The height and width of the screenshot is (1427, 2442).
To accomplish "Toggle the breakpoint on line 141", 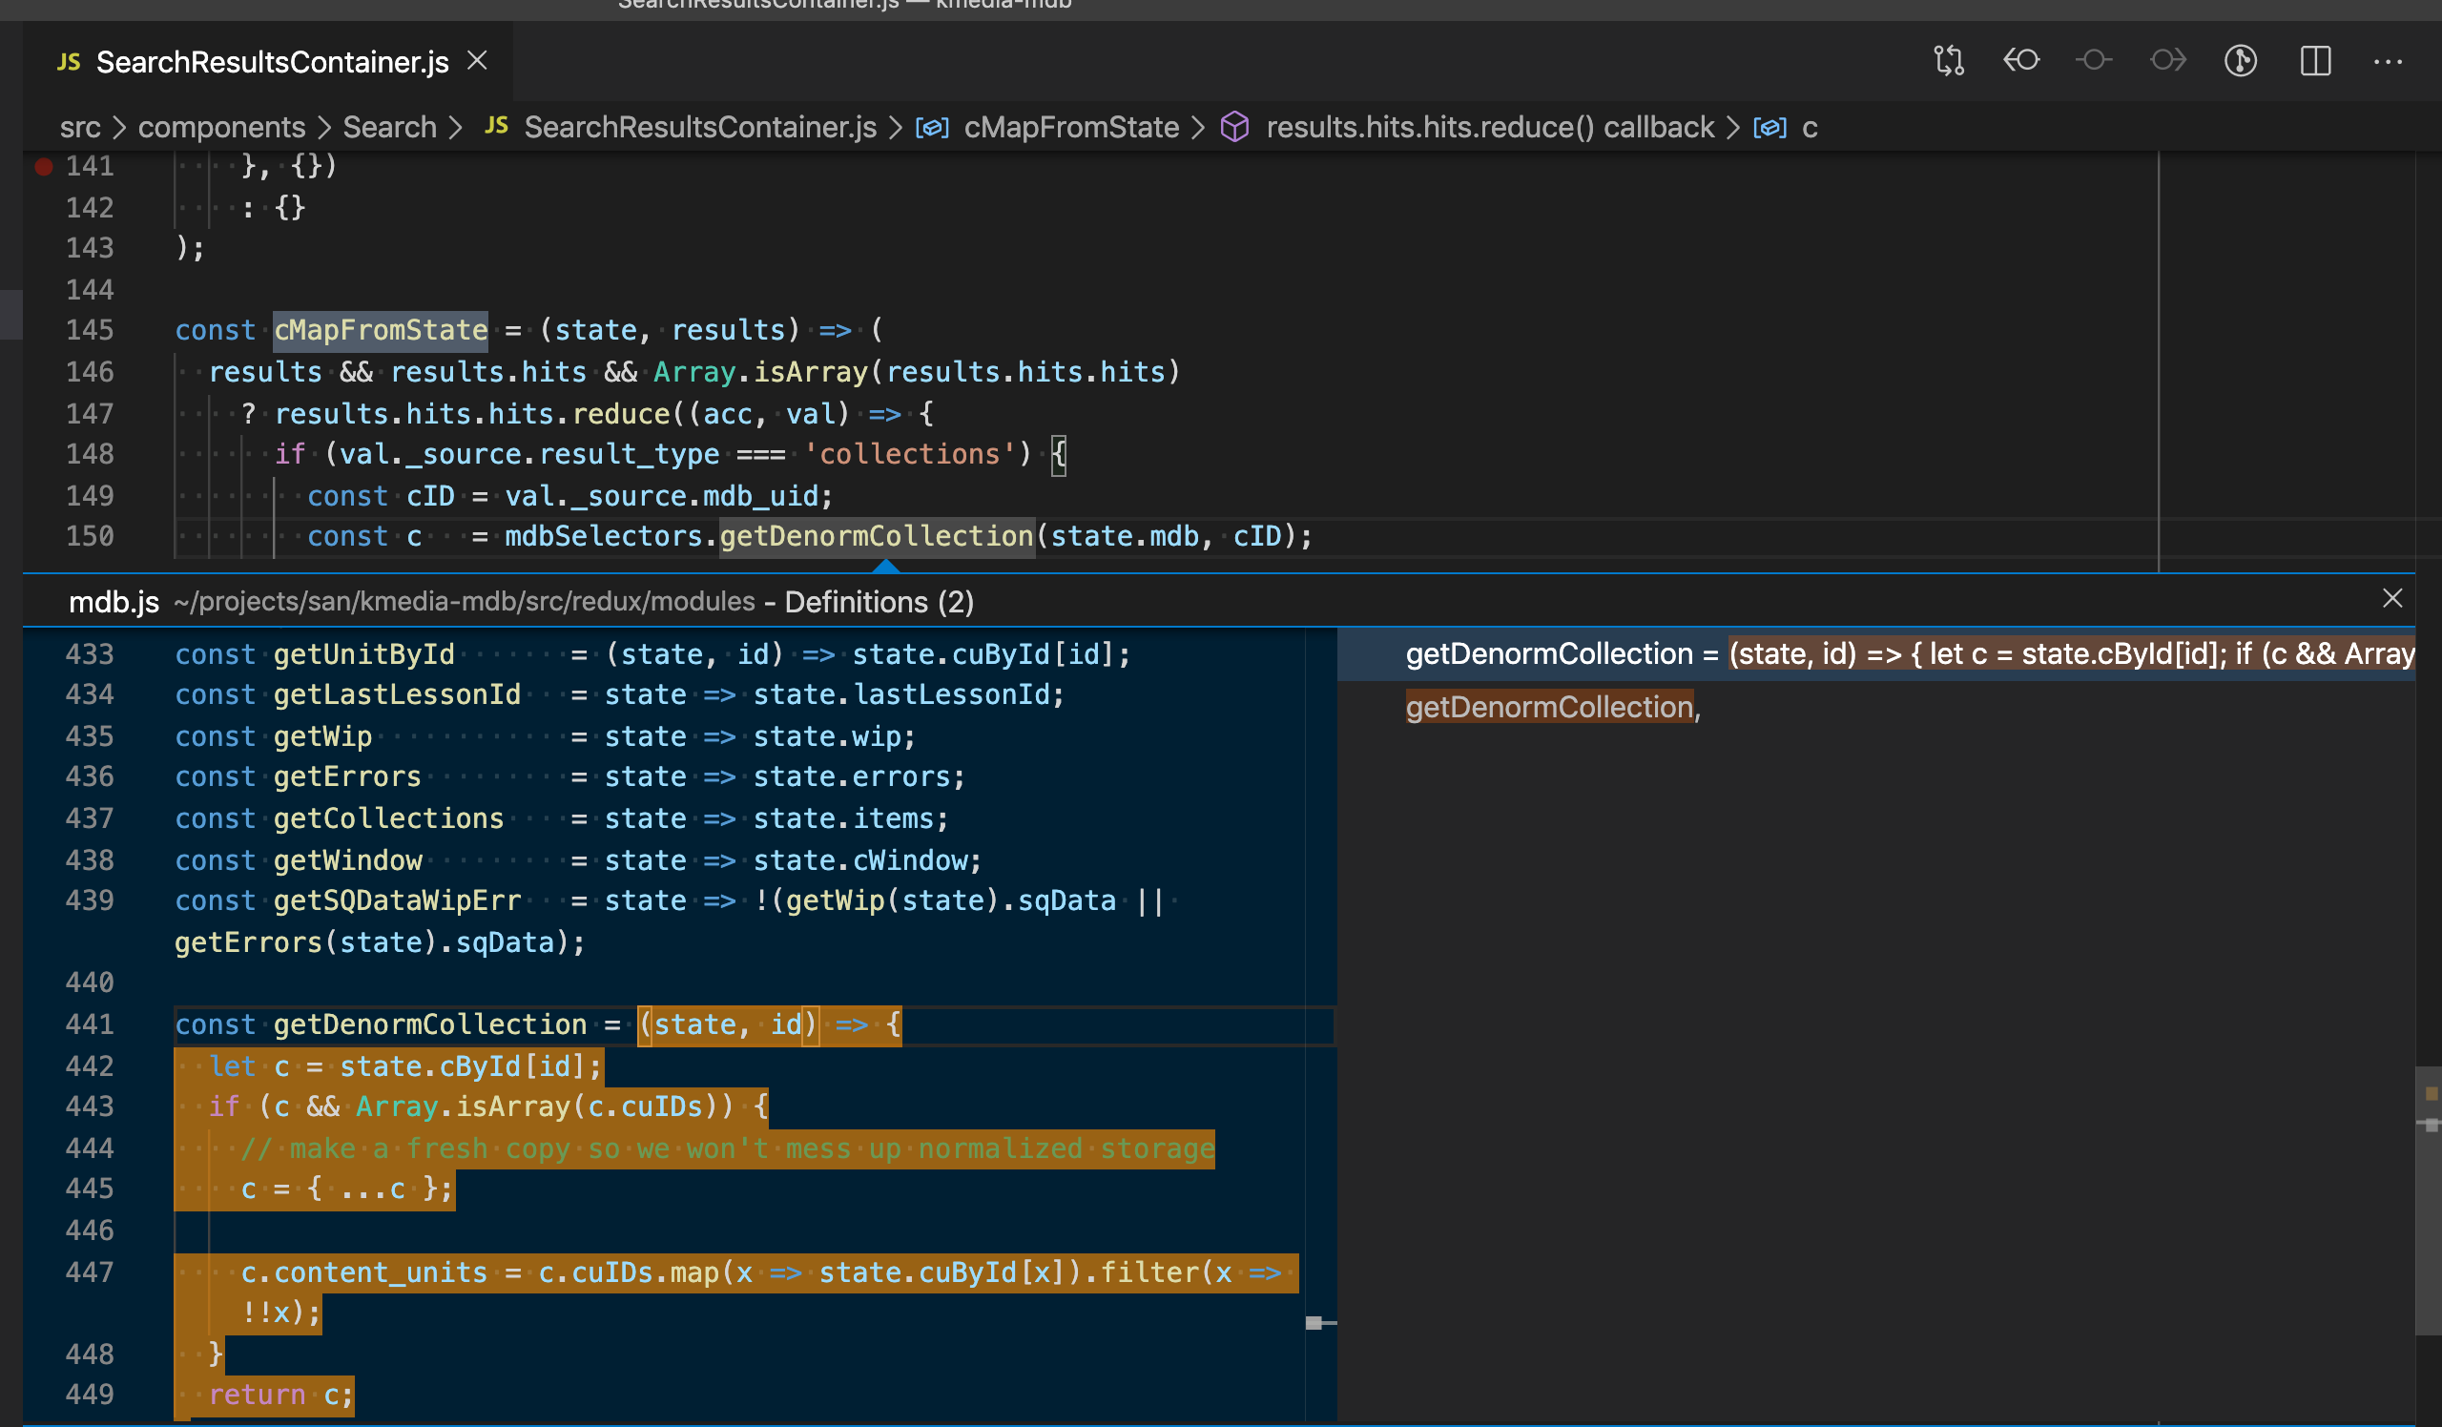I will 43,166.
